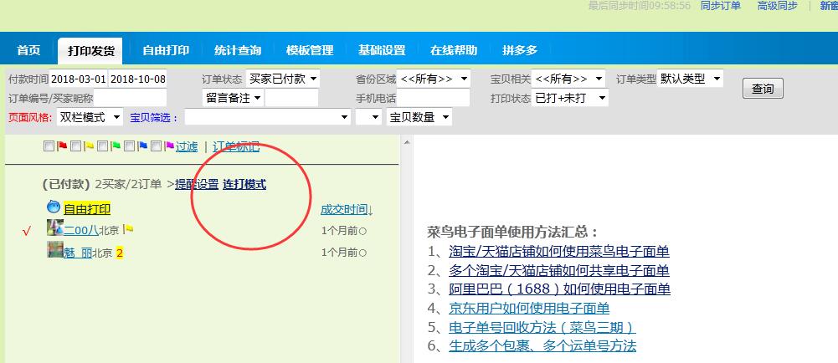Click the blue Wangwang chat icon

tap(54, 207)
